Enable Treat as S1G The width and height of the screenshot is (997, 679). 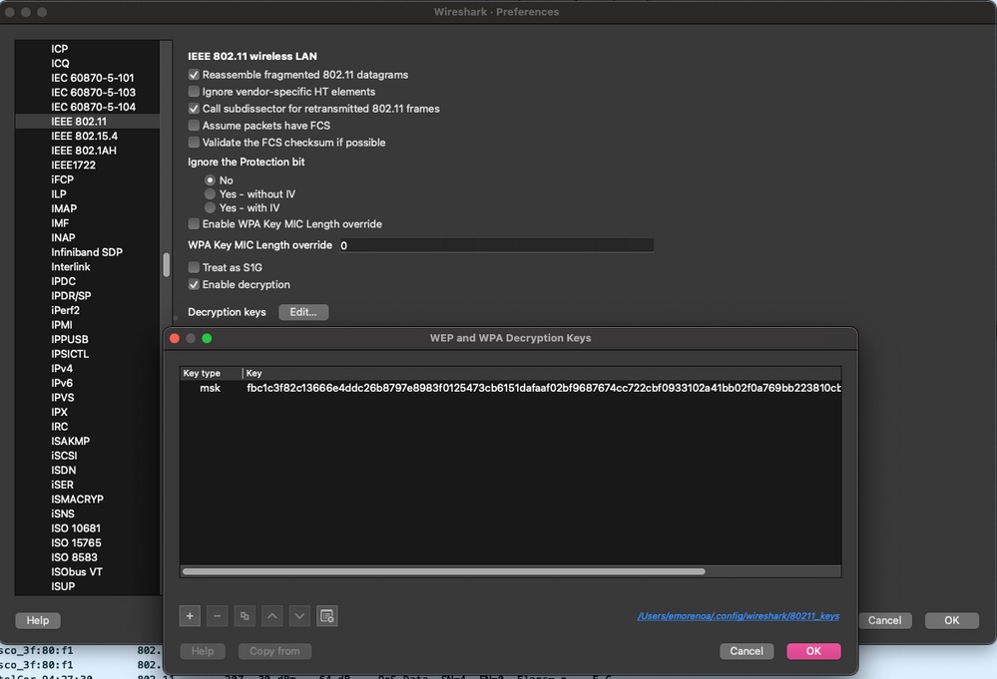[193, 266]
